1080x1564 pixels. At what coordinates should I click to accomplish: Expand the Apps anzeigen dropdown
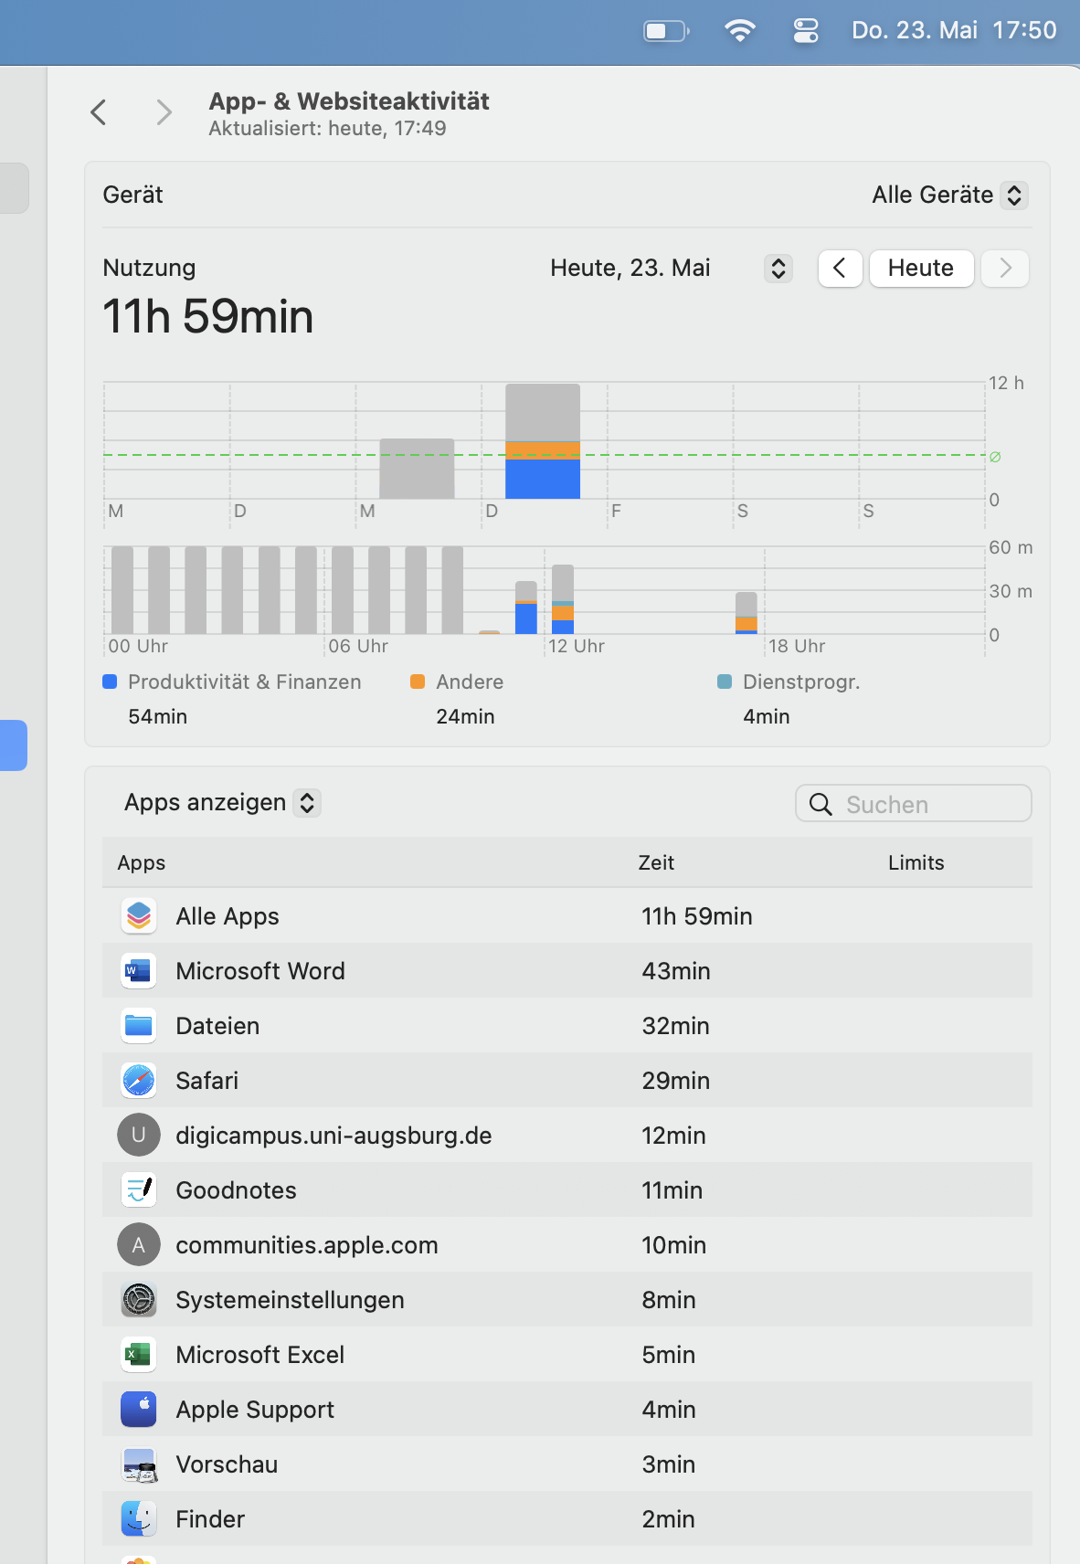[308, 803]
